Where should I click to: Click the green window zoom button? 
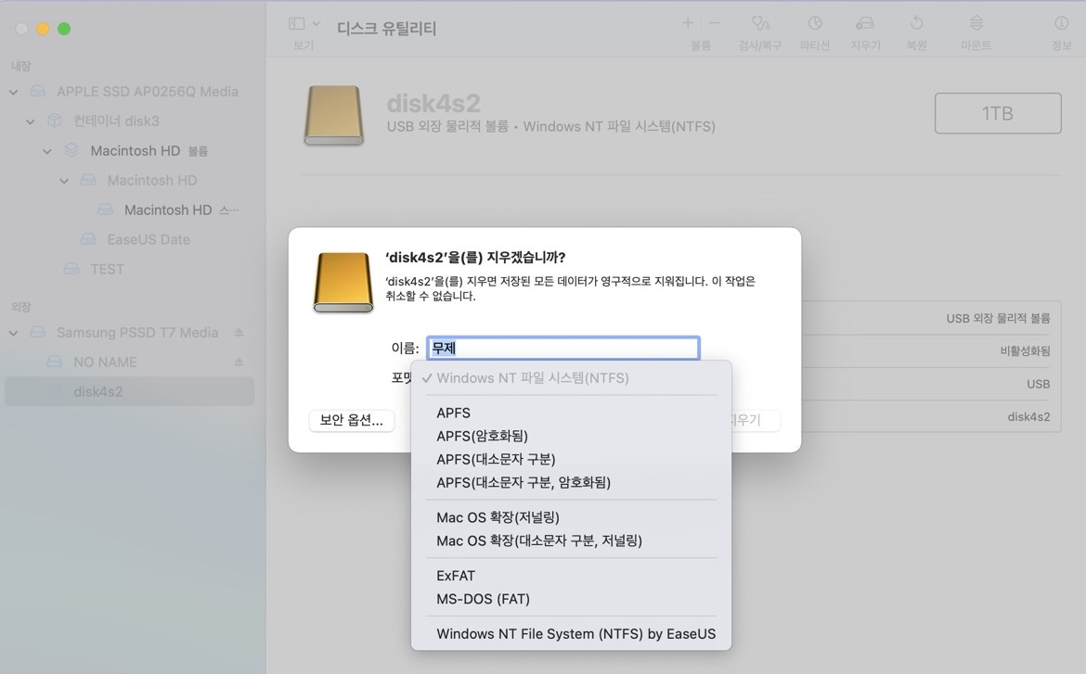click(x=64, y=29)
